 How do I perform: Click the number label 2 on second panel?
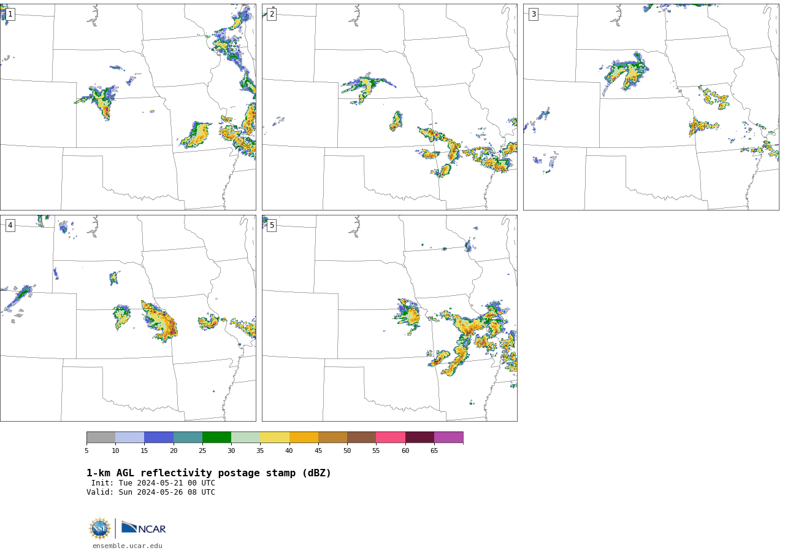[x=272, y=14]
